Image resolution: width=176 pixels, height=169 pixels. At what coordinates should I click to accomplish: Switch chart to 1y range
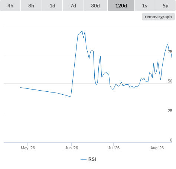(x=145, y=6)
